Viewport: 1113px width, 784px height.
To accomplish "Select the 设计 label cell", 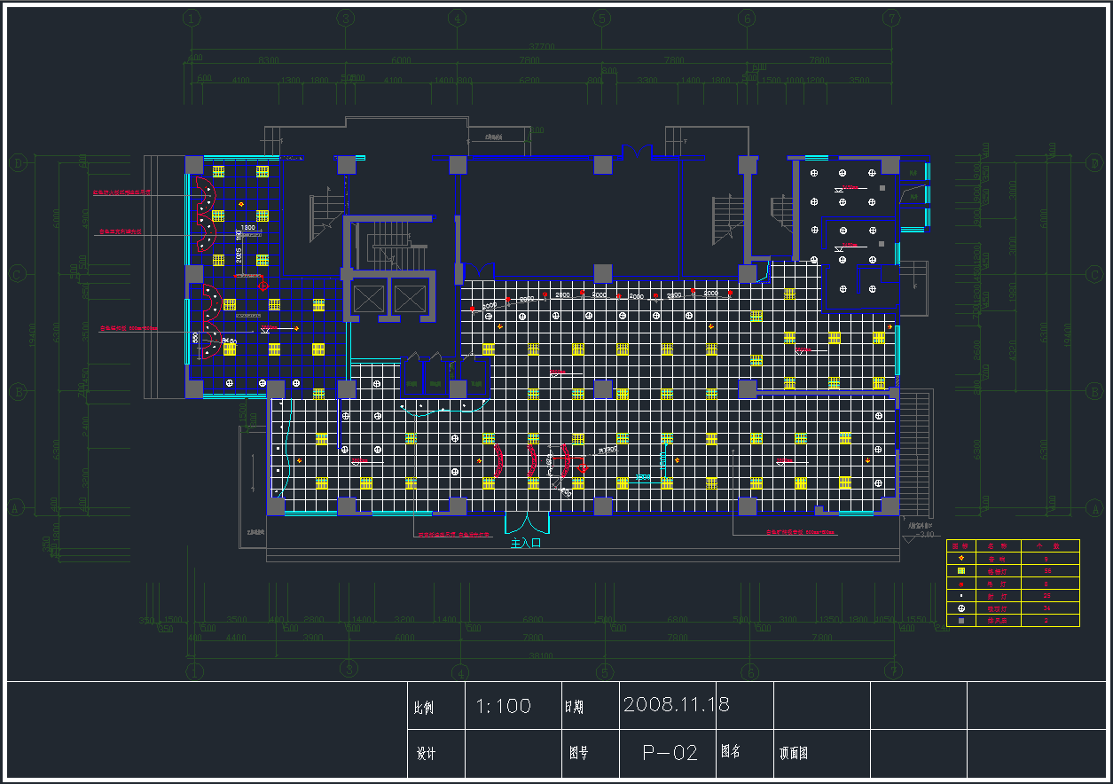I will 426,754.
